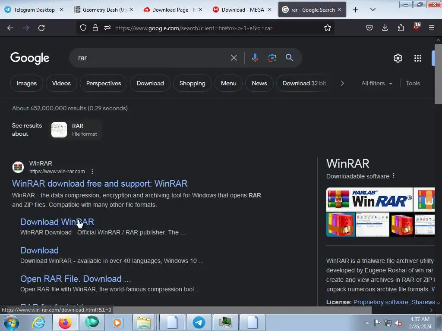Image resolution: width=442 pixels, height=331 pixels.
Task: Clear the Google search box
Action: (234, 58)
